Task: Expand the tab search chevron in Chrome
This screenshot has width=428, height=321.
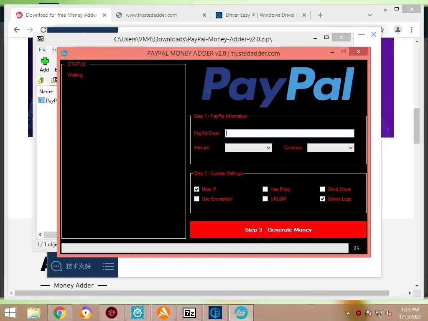Action: (x=370, y=15)
